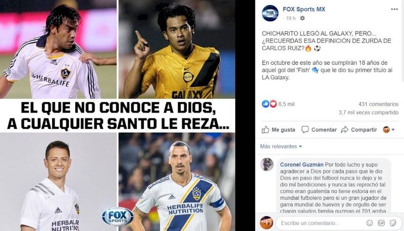The image size is (404, 231).
Task: Open the profile switcher dropdown beside Compartir
Action: 388,130
